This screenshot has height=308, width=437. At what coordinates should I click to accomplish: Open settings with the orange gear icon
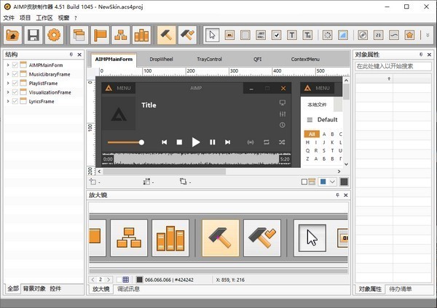54,35
